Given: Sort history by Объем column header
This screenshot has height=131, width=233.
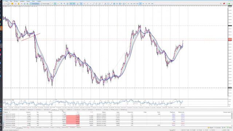Looking at the screenshot, I should pyautogui.click(x=50, y=112).
